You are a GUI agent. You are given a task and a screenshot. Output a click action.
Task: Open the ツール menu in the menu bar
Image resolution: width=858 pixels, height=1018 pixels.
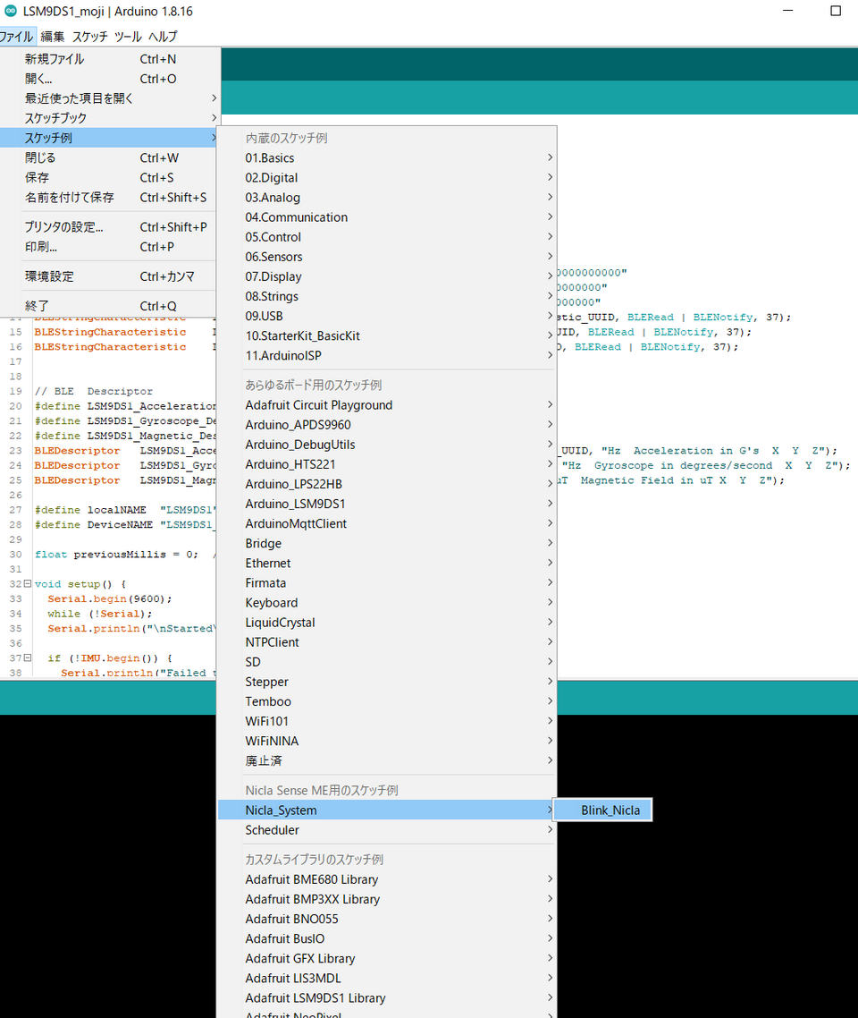pos(128,37)
